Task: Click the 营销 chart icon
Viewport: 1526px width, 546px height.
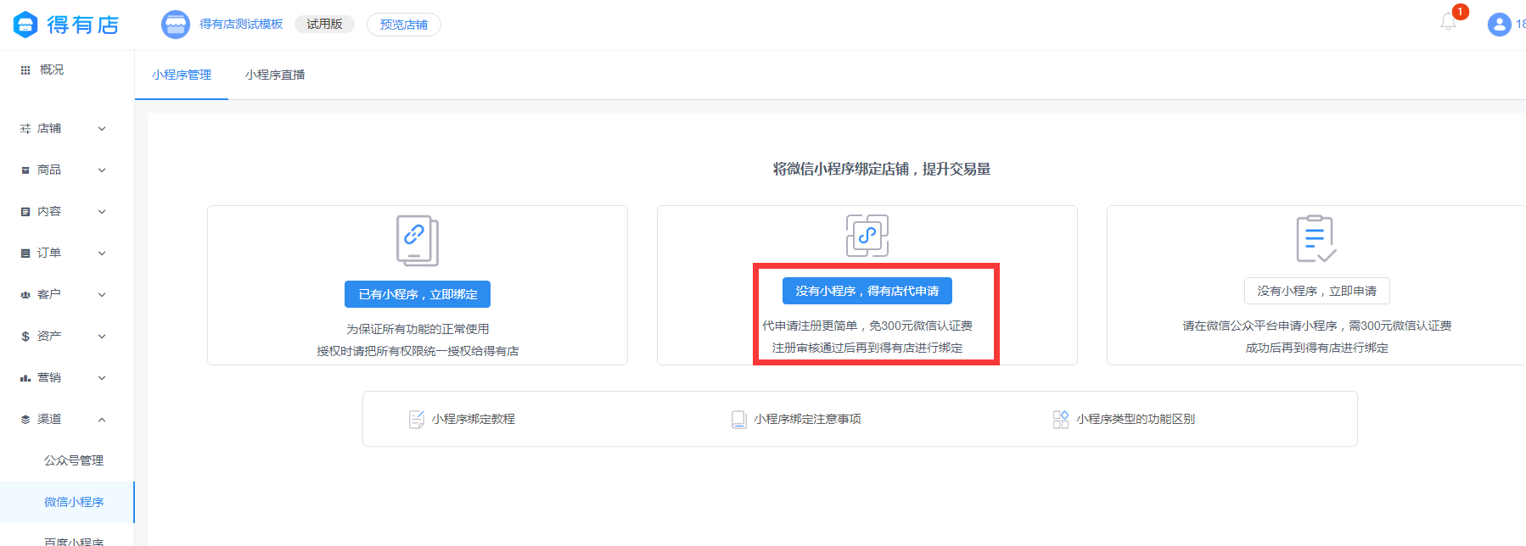Action: pos(25,378)
